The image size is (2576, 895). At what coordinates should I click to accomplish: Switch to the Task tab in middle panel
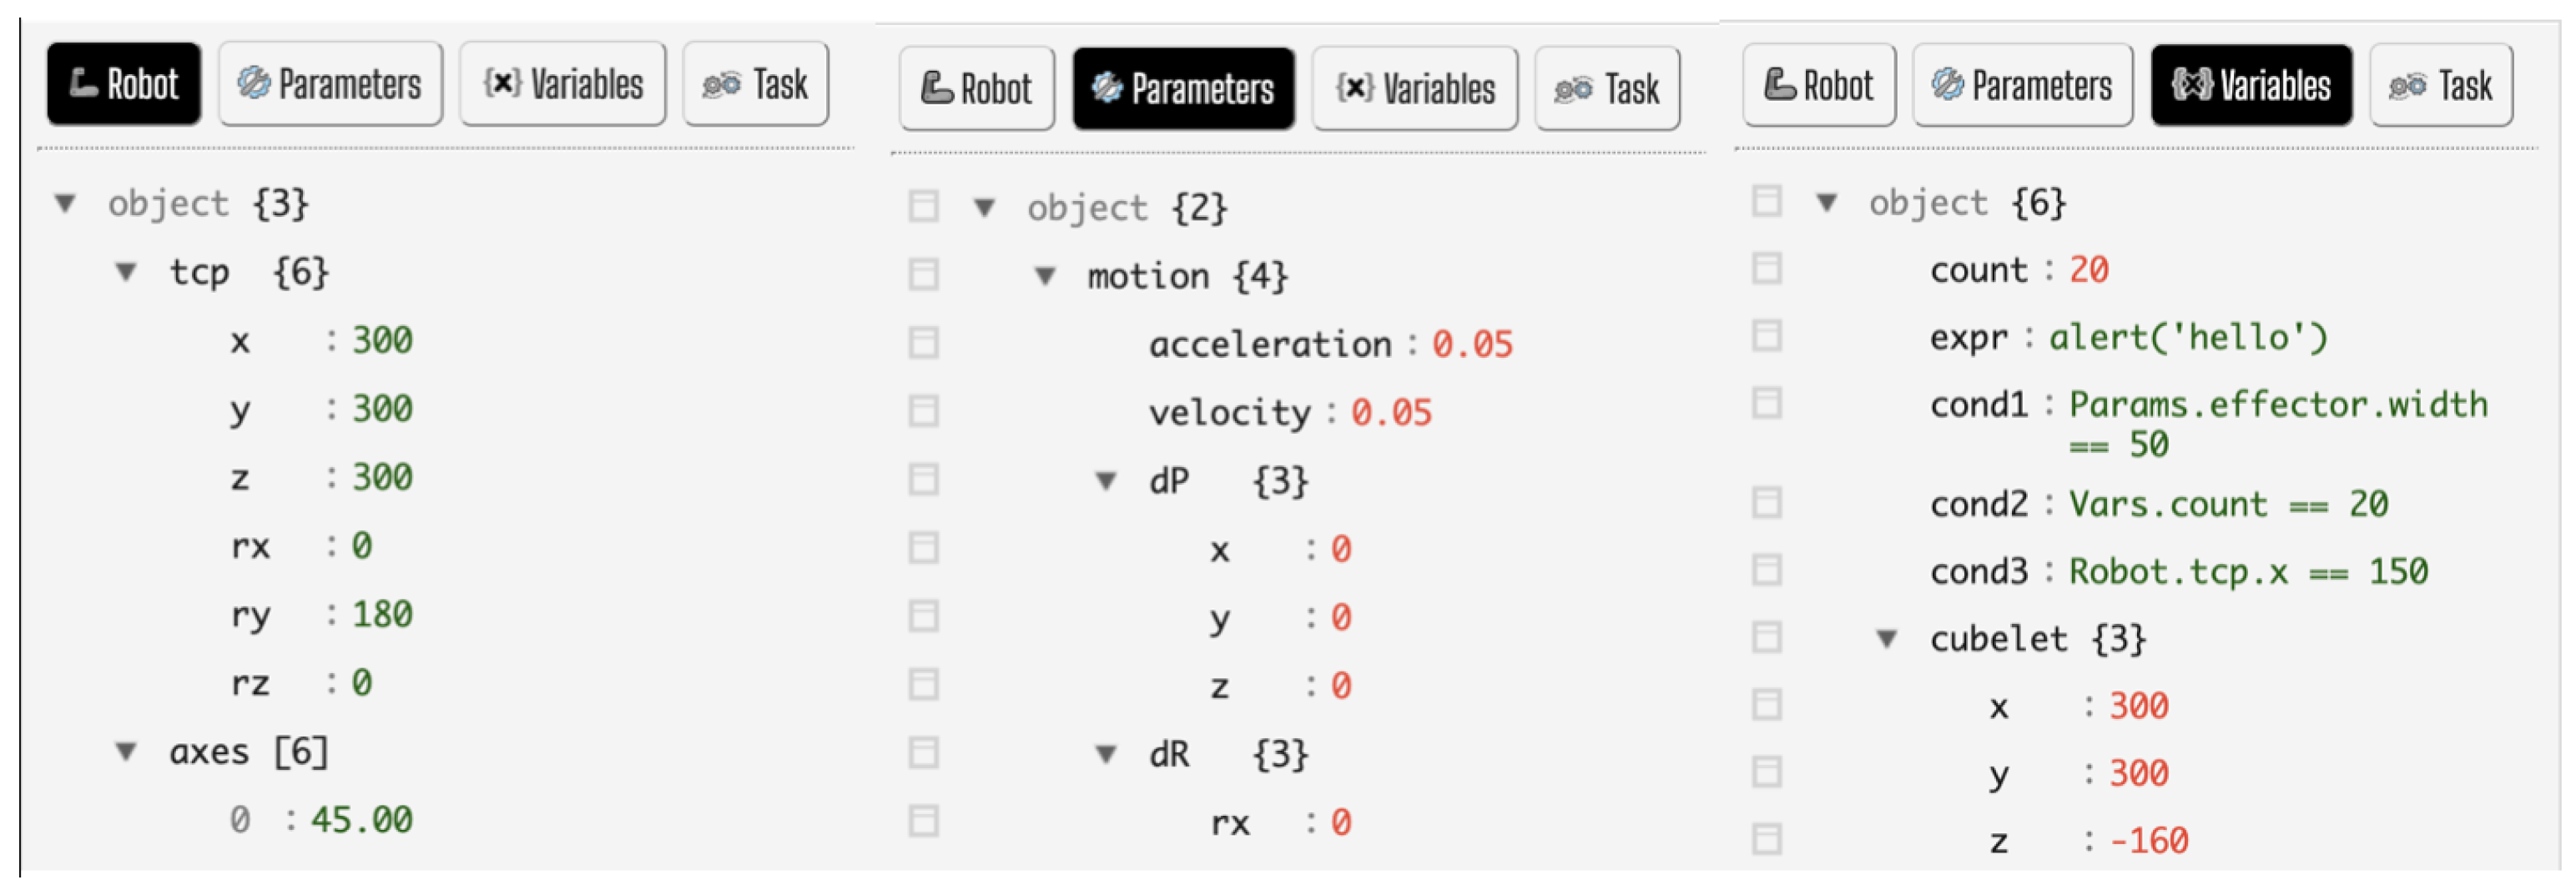[1607, 89]
